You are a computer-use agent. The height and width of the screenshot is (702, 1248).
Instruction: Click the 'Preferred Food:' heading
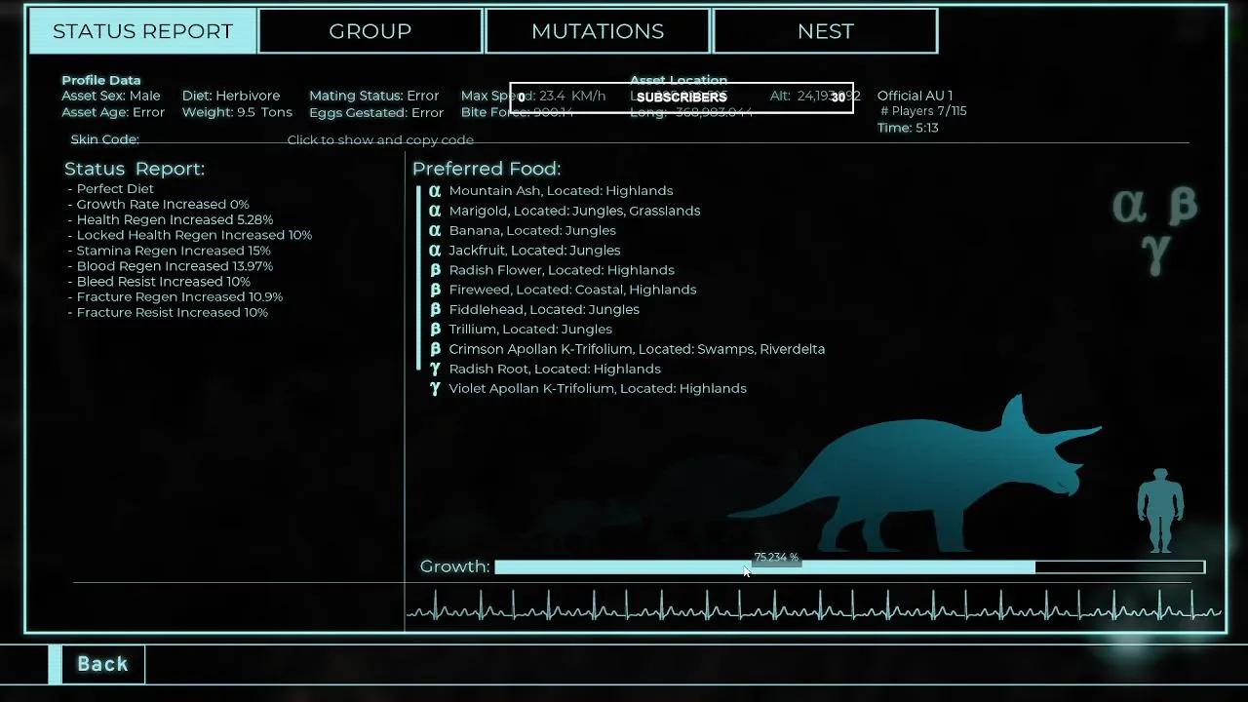click(x=487, y=170)
